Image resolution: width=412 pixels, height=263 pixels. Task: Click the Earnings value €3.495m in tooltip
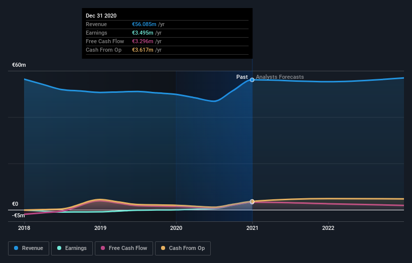point(143,33)
